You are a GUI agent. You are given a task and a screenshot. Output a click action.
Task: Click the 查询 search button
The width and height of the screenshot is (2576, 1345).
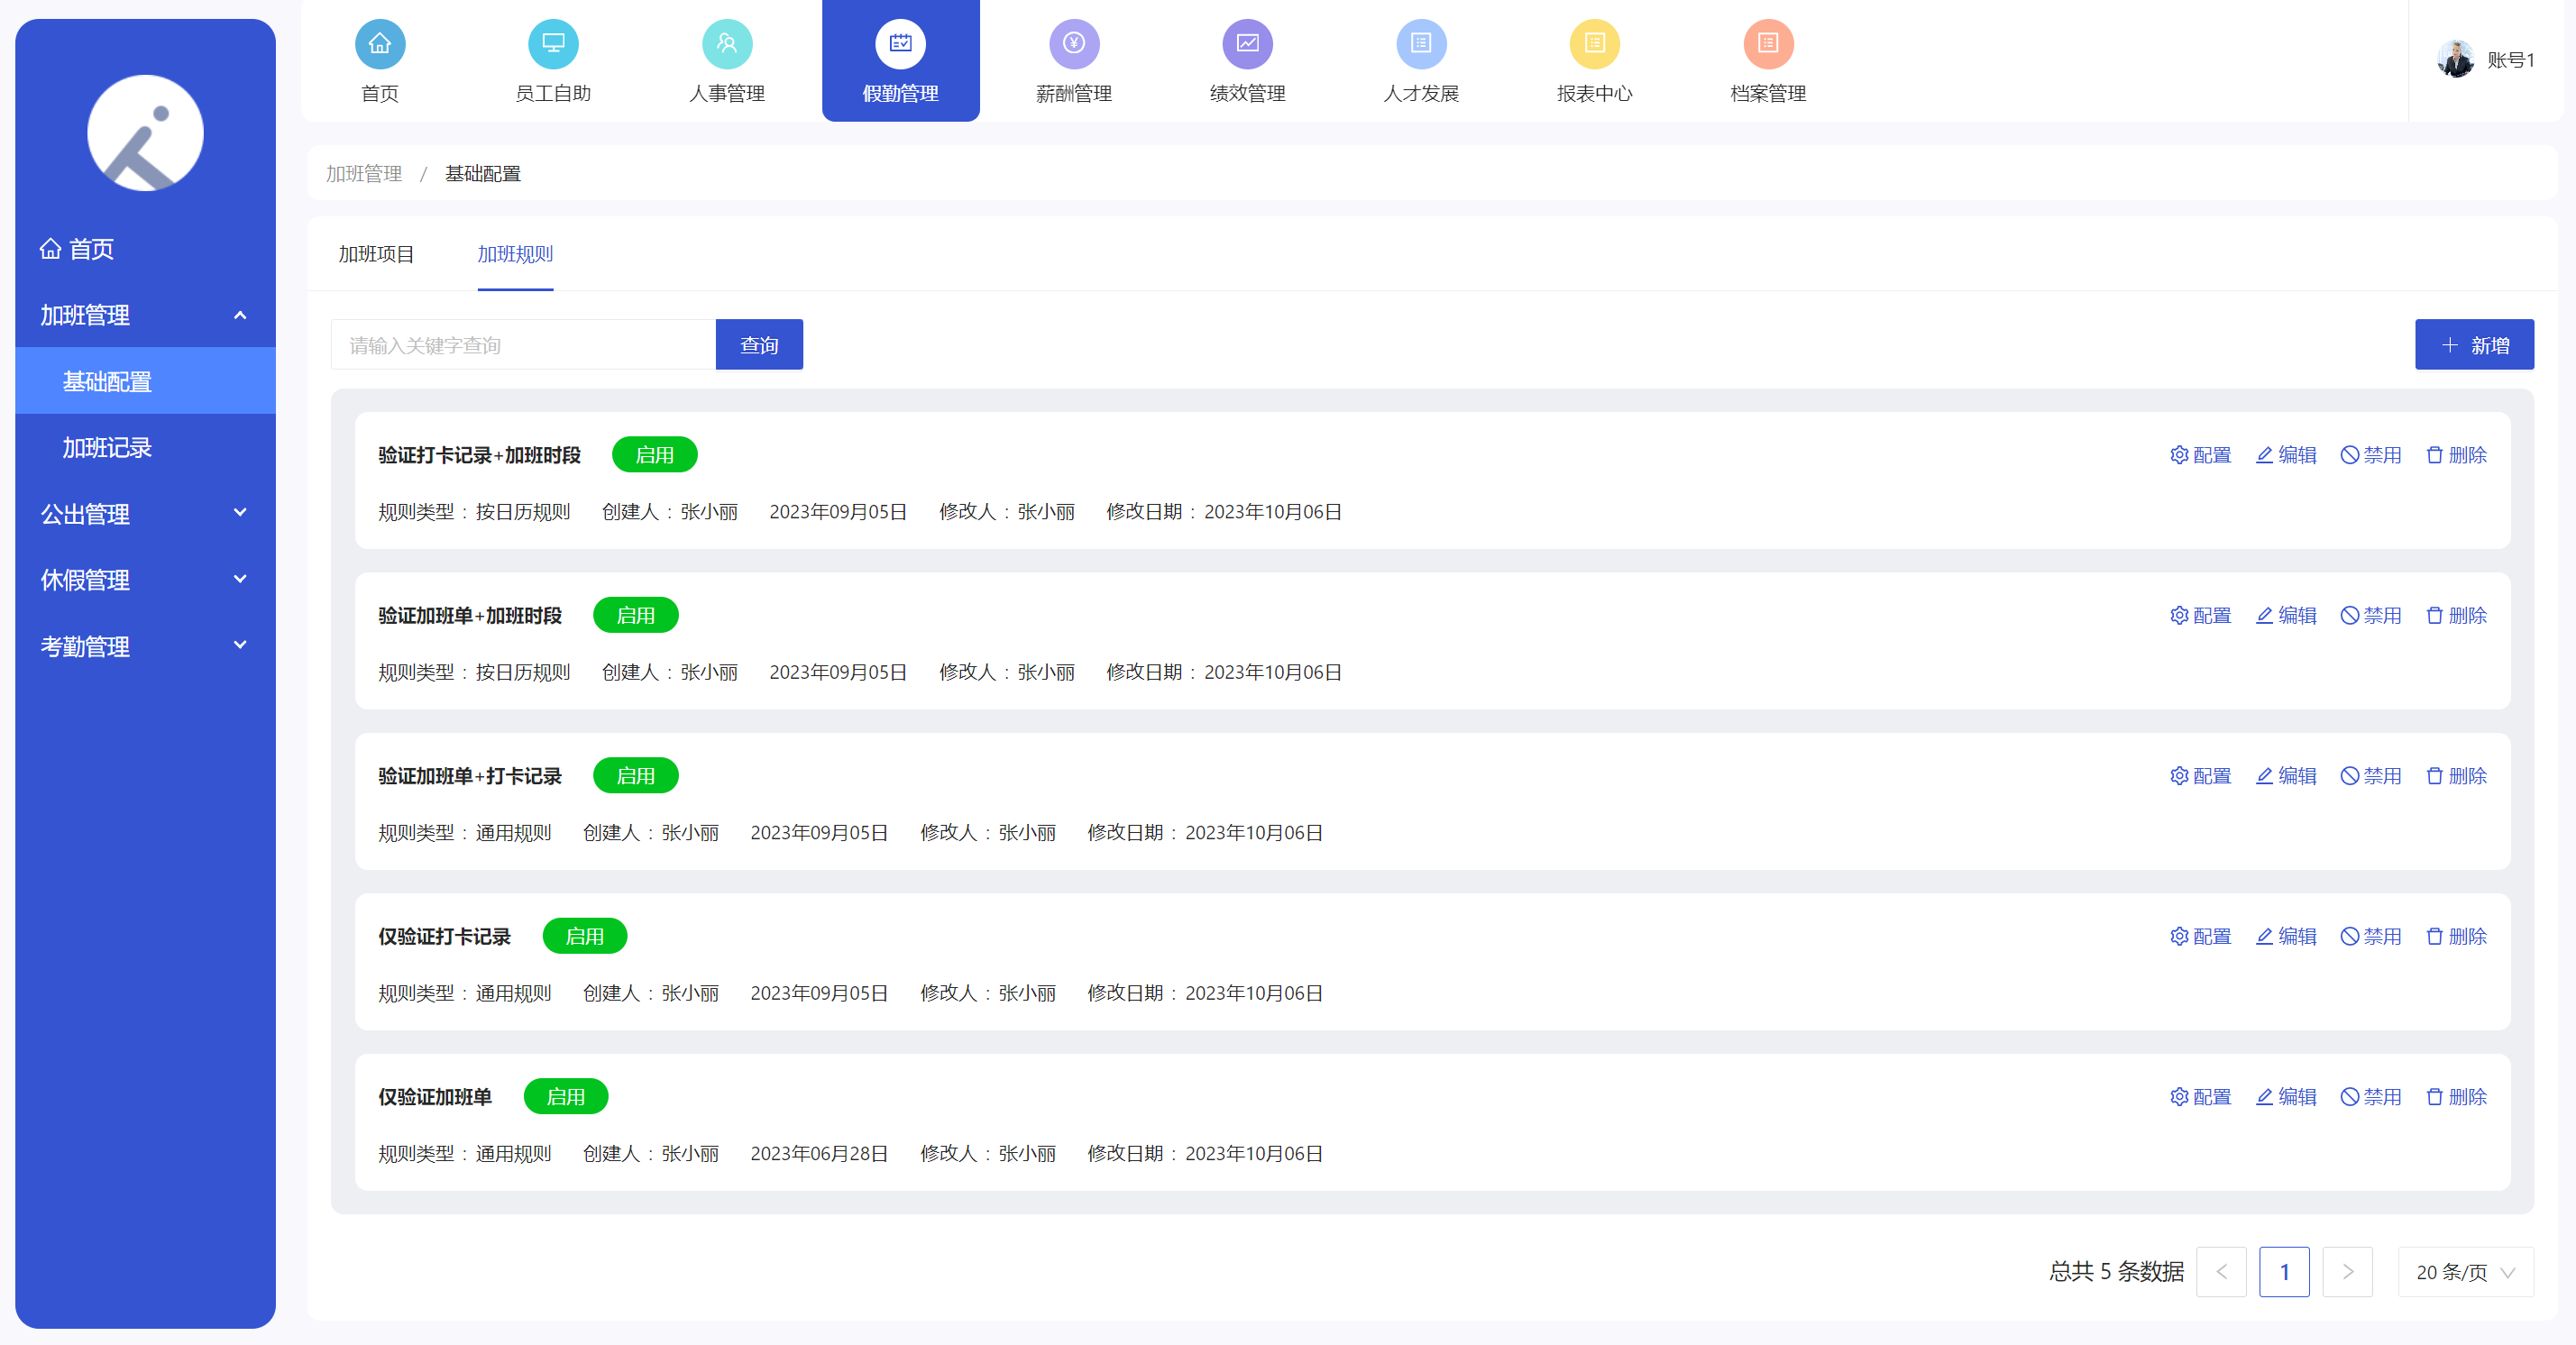(x=759, y=344)
